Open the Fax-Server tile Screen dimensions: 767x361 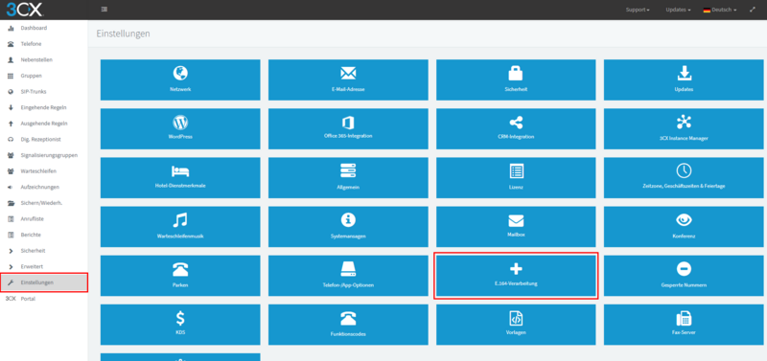click(x=684, y=325)
